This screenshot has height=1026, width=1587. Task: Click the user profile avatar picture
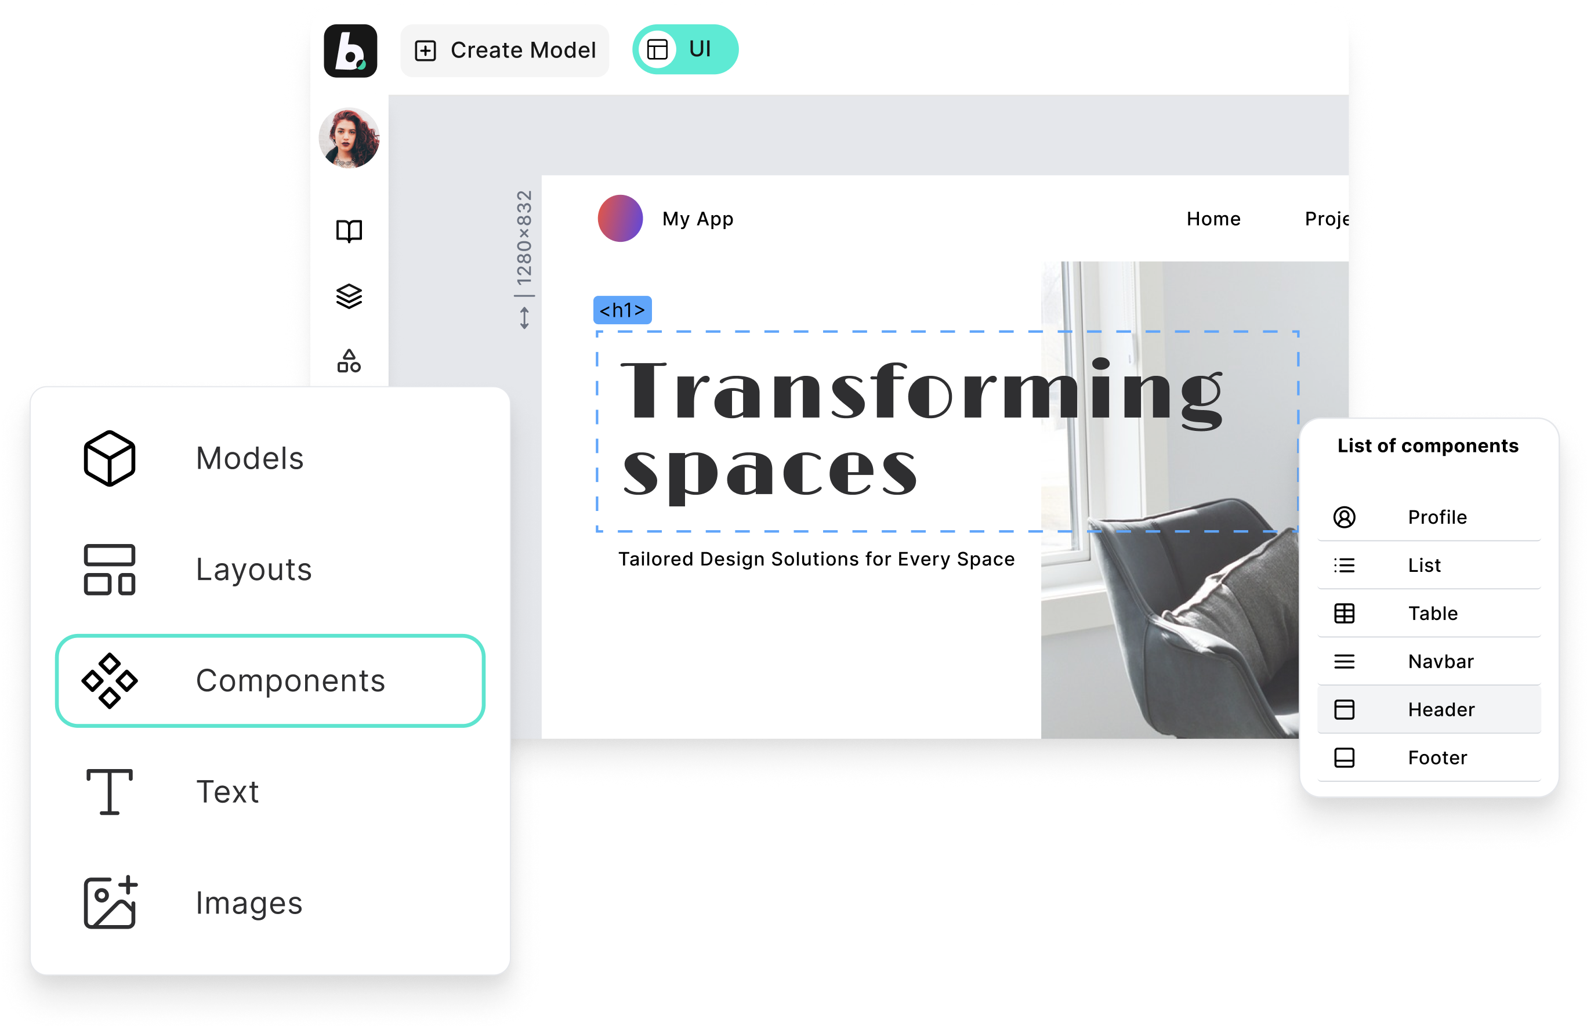point(350,140)
